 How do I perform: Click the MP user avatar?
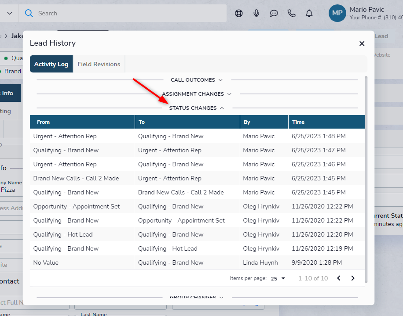(337, 13)
